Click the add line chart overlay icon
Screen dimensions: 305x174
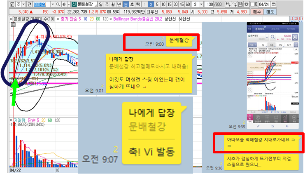[234, 4]
